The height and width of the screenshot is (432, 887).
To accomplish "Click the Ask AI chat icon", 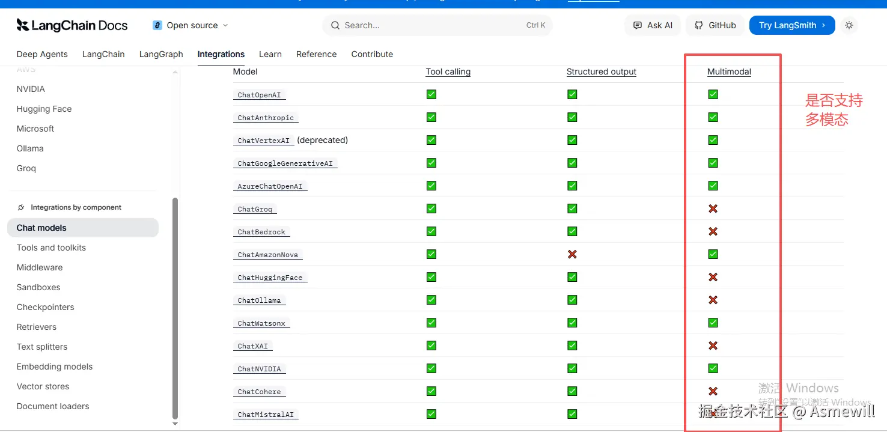I will [638, 25].
